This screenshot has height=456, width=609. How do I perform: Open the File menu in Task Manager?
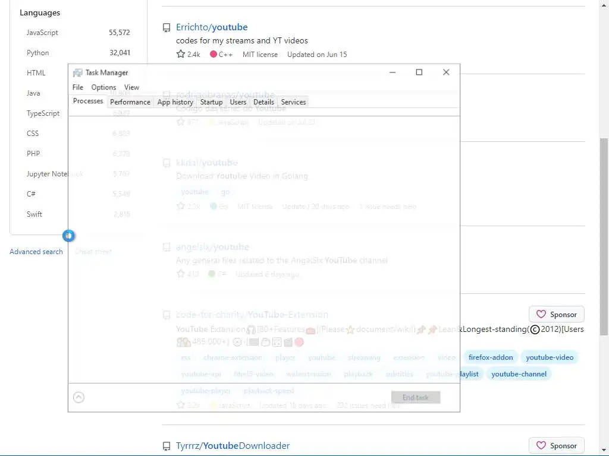click(x=78, y=87)
